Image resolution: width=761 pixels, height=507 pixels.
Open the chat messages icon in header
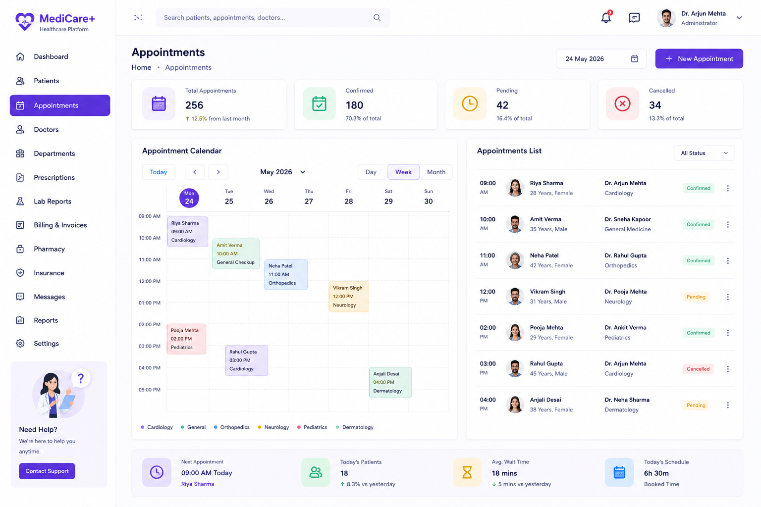pos(634,18)
